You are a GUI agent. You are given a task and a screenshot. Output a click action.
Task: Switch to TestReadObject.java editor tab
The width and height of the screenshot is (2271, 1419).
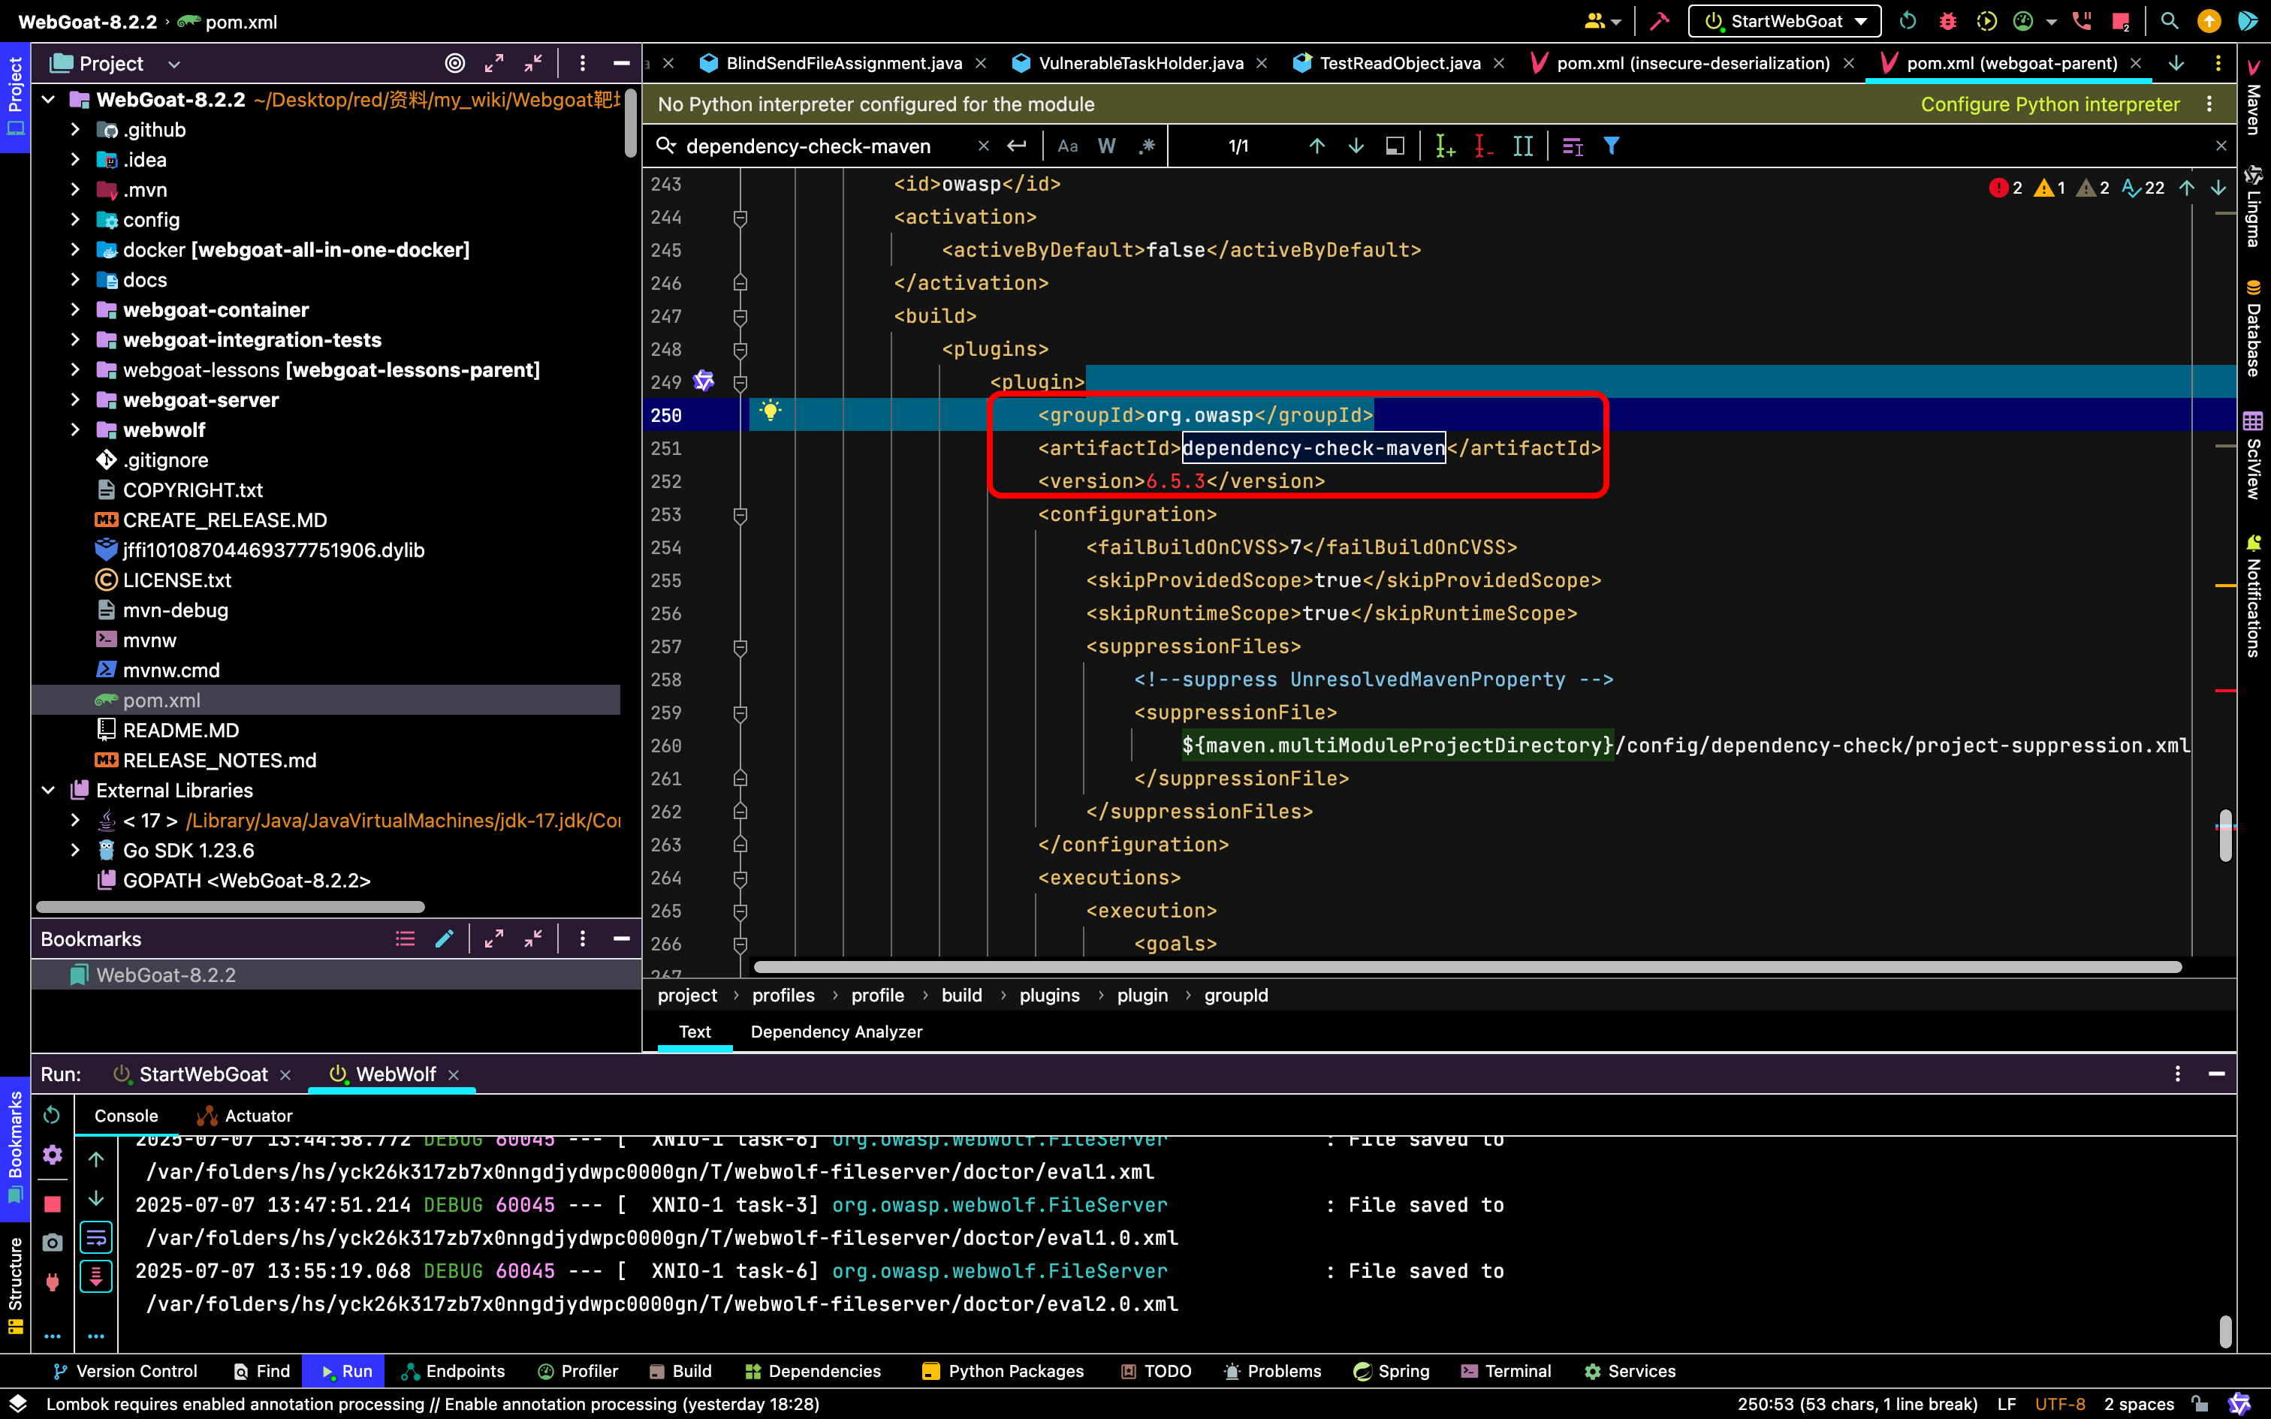coord(1399,64)
